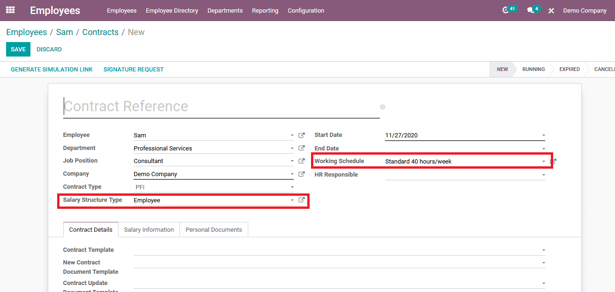This screenshot has width=615, height=292.
Task: Open the Reporting menu
Action: point(265,10)
